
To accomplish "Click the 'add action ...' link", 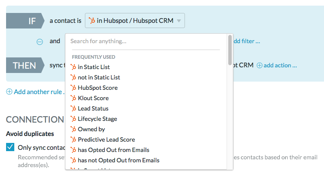I will 280,66.
